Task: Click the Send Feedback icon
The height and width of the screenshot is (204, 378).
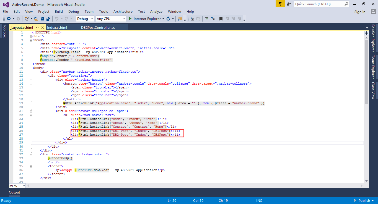Action: point(289,4)
